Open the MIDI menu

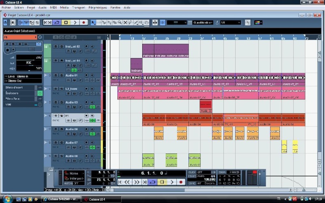click(53, 7)
